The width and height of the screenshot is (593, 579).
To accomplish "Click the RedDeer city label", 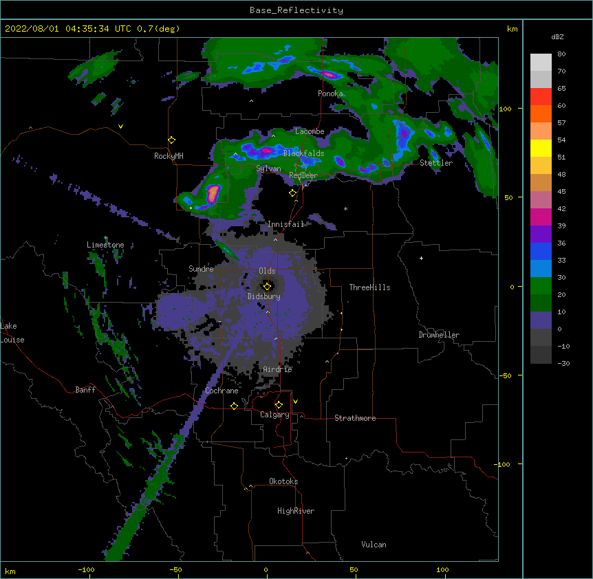I will (x=303, y=175).
